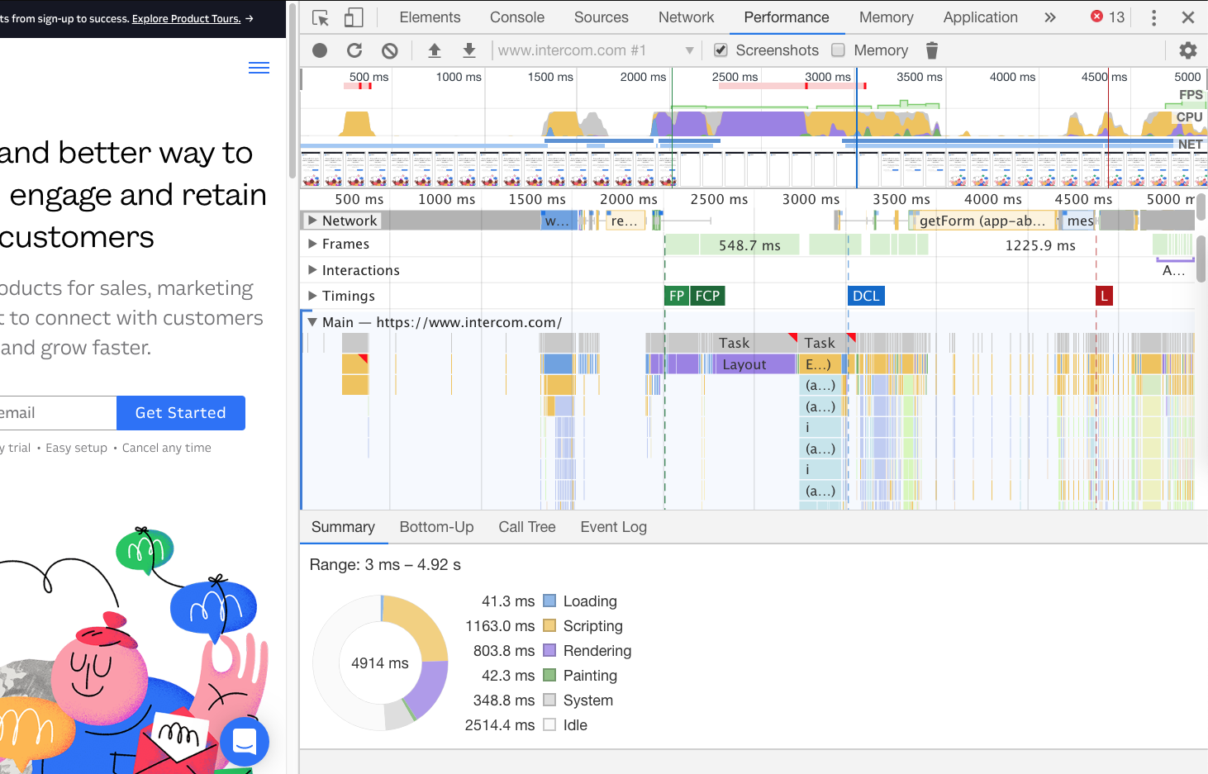
Task: Open the www.intercom.com #1 recording dropdown
Action: 595,50
